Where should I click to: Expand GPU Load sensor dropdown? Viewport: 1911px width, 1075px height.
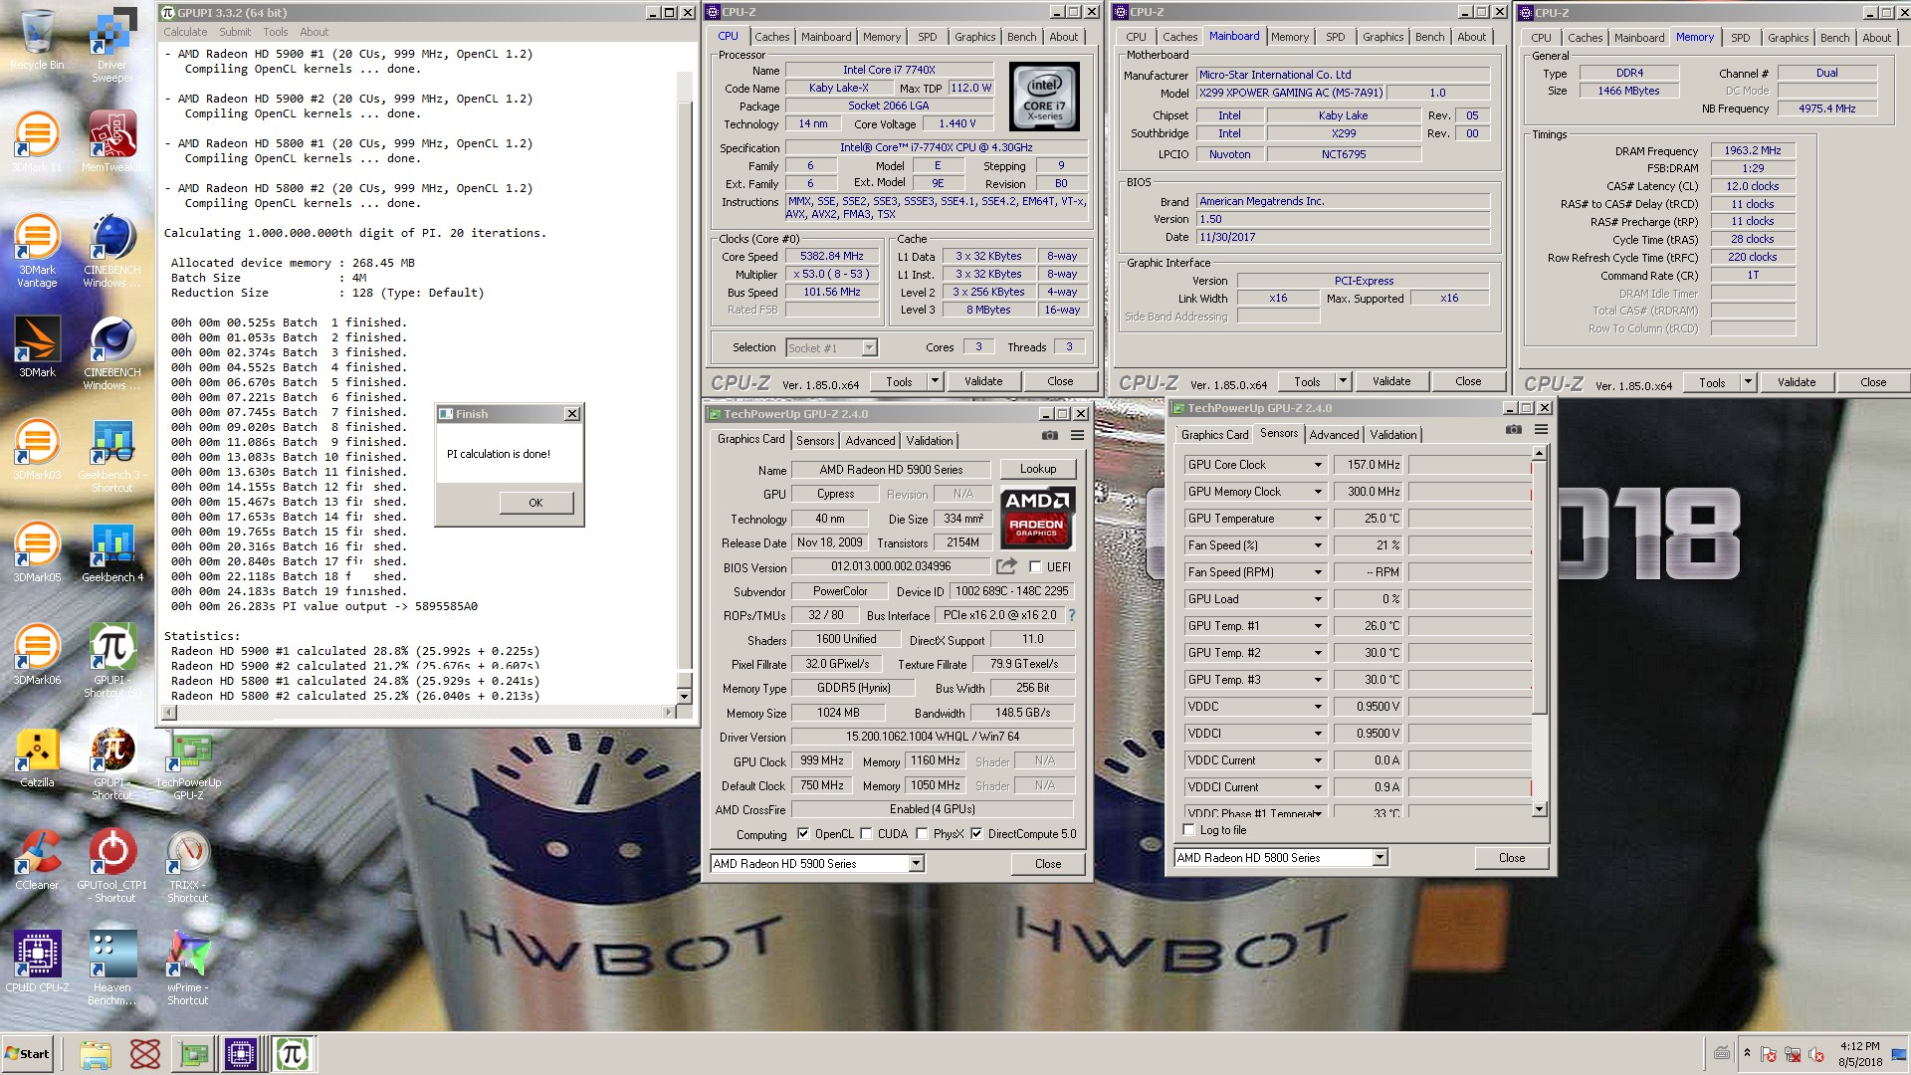pyautogui.click(x=1318, y=599)
